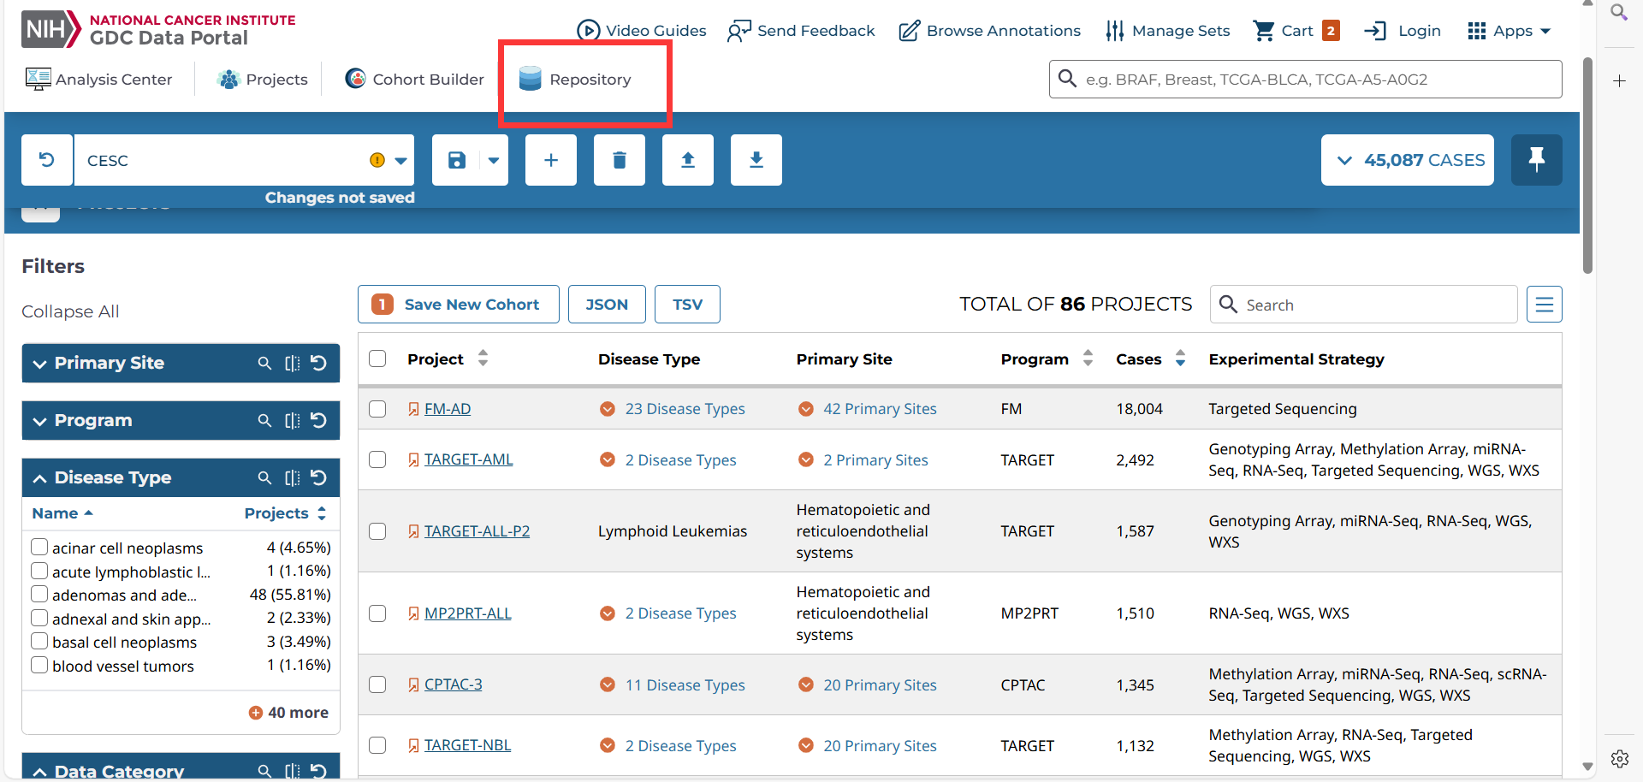The width and height of the screenshot is (1643, 782).
Task: Tick blood vessel tumors filter
Action: (x=39, y=665)
